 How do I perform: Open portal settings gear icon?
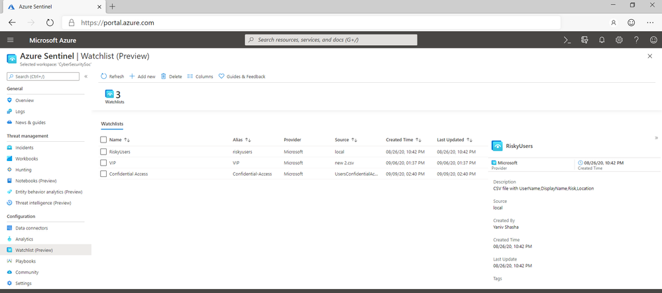point(619,40)
